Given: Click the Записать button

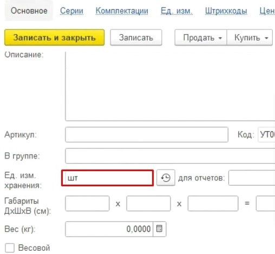Looking at the screenshot, I should click(x=136, y=37).
